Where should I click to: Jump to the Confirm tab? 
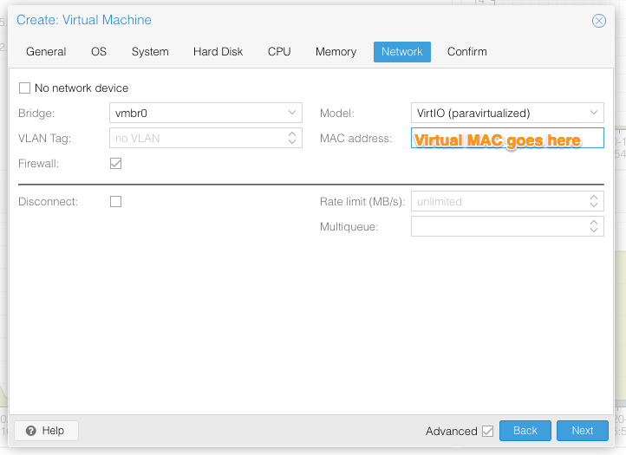pos(466,52)
